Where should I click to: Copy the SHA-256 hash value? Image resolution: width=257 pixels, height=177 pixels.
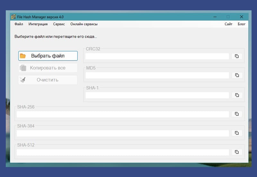coord(237,114)
